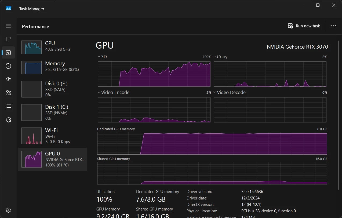Click the Memory mini graph thumbnail
The height and width of the screenshot is (218, 342).
pos(31,67)
